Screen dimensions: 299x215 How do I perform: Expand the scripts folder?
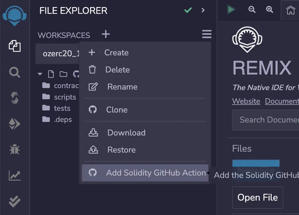(59, 97)
